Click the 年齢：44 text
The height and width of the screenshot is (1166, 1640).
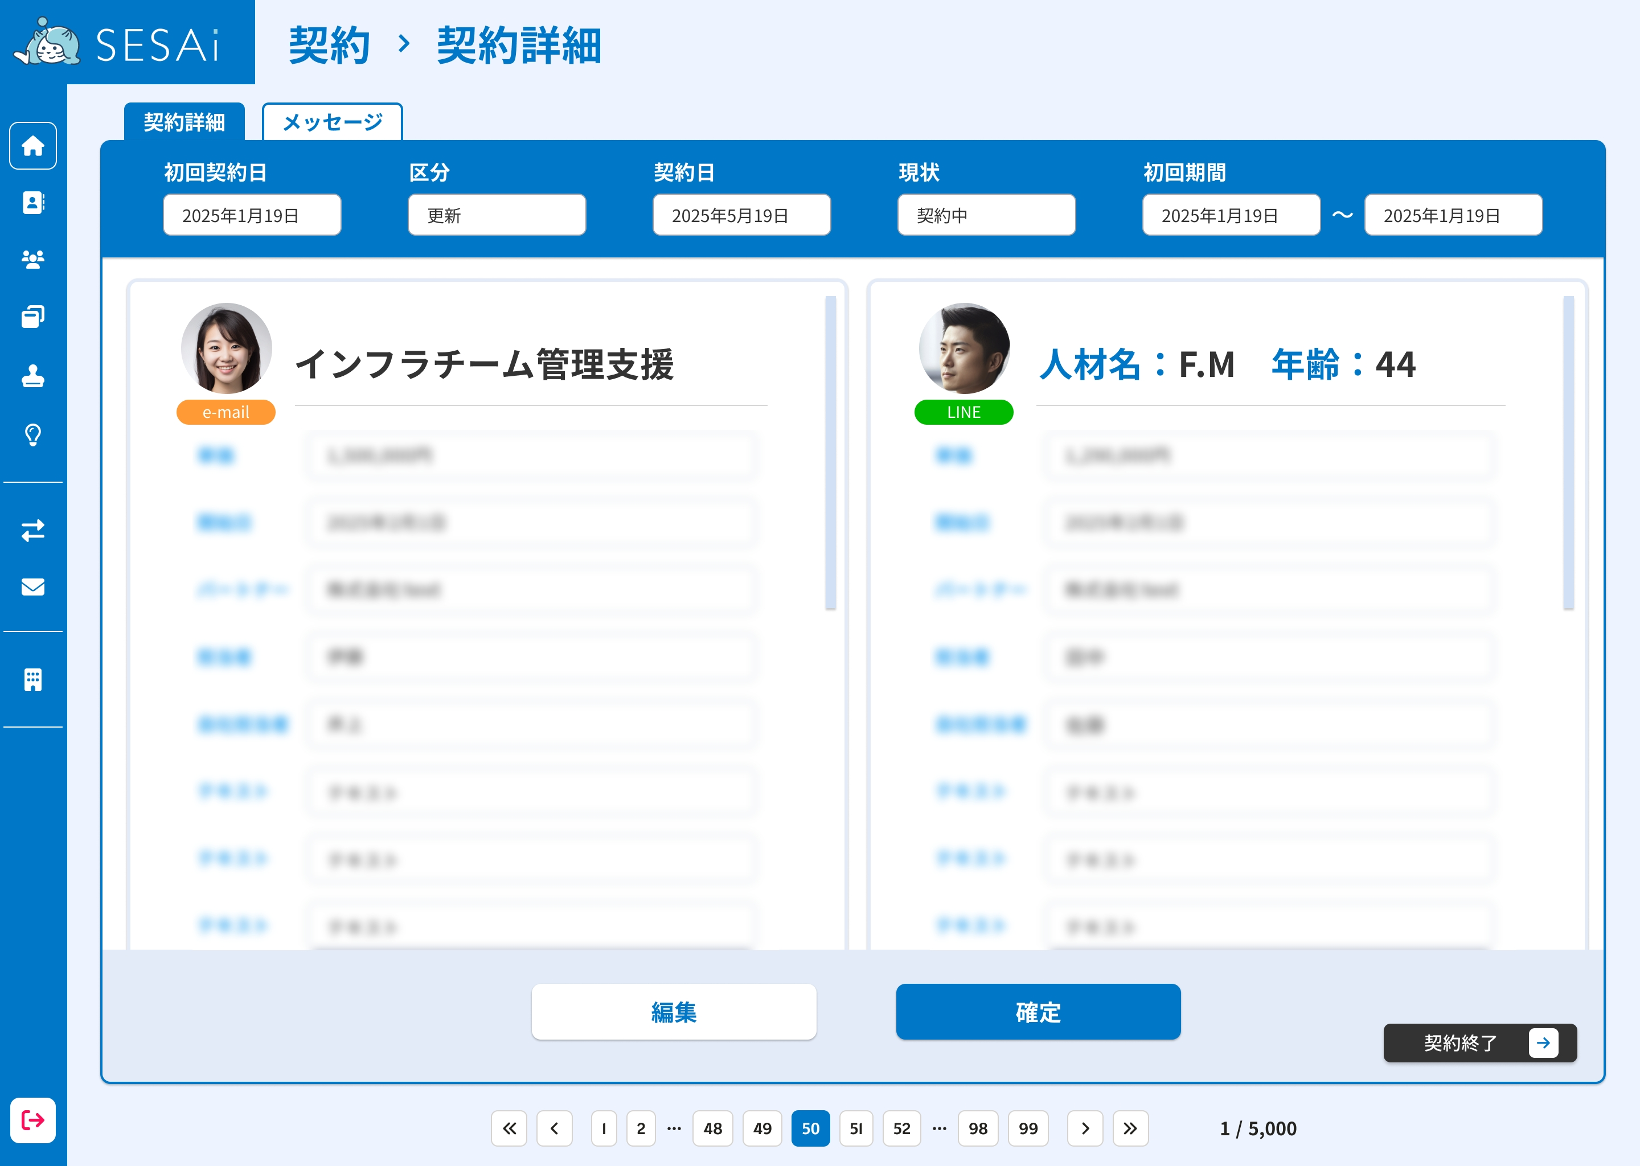click(x=1343, y=364)
